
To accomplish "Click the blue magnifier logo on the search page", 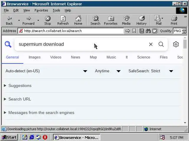I will [8, 44].
